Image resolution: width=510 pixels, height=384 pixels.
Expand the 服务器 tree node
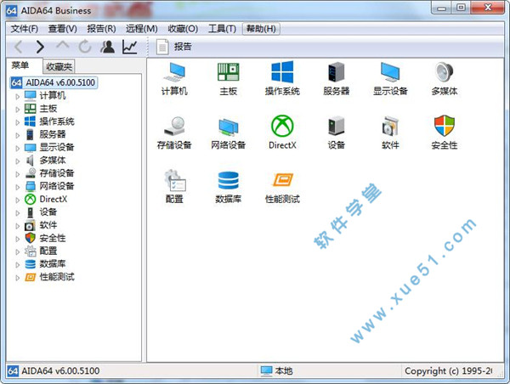click(x=18, y=135)
